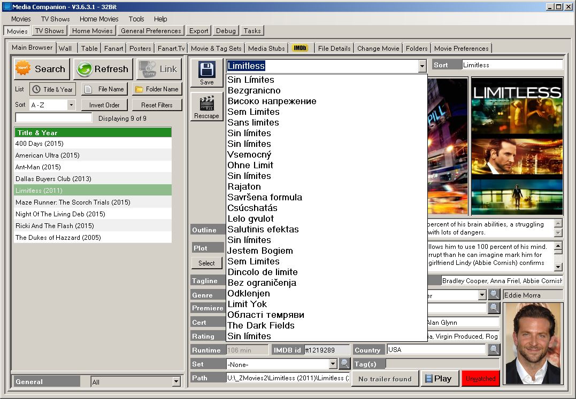
Task: Click the green Refresh arrow icon
Action: (x=85, y=69)
